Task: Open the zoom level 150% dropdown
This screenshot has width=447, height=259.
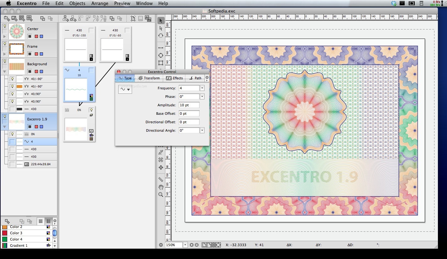Action: pos(185,245)
